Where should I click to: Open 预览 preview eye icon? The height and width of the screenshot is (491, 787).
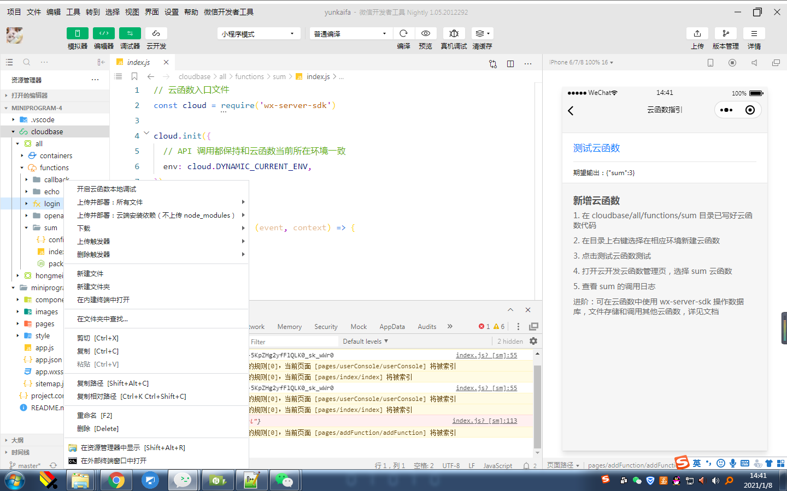(426, 33)
